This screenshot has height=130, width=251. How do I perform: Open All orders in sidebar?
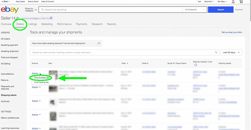pyautogui.click(x=5, y=39)
